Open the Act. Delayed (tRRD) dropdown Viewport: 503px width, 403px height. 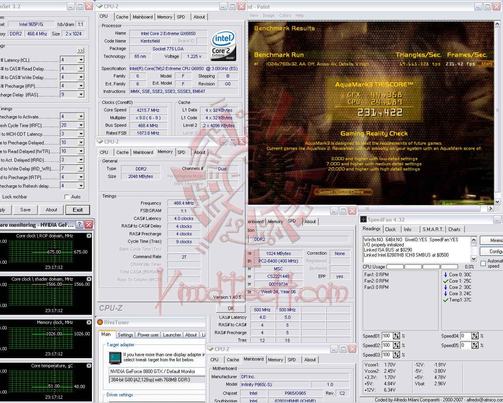tap(81, 160)
